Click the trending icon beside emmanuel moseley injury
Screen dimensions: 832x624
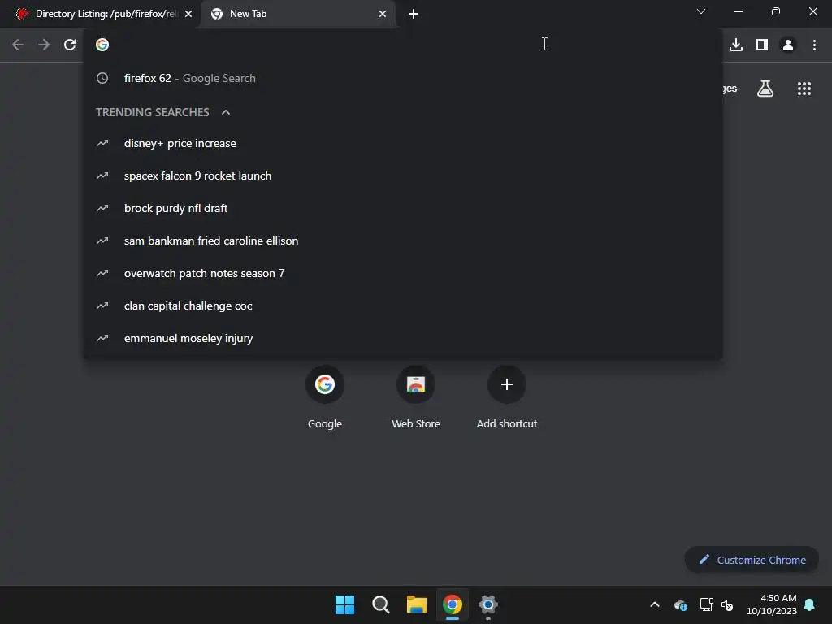[102, 338]
